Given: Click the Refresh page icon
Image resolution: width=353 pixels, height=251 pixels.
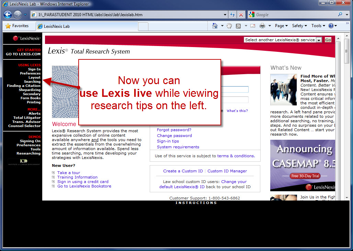Looking at the screenshot, I should [x=232, y=14].
